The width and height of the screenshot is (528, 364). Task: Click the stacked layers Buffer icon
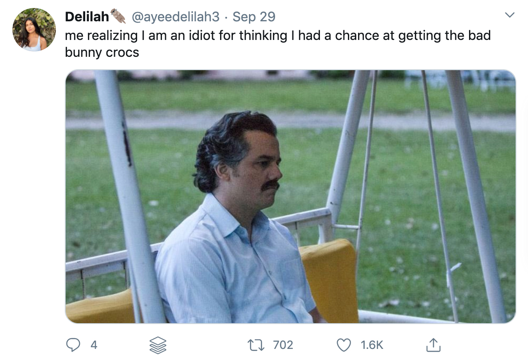[158, 345]
